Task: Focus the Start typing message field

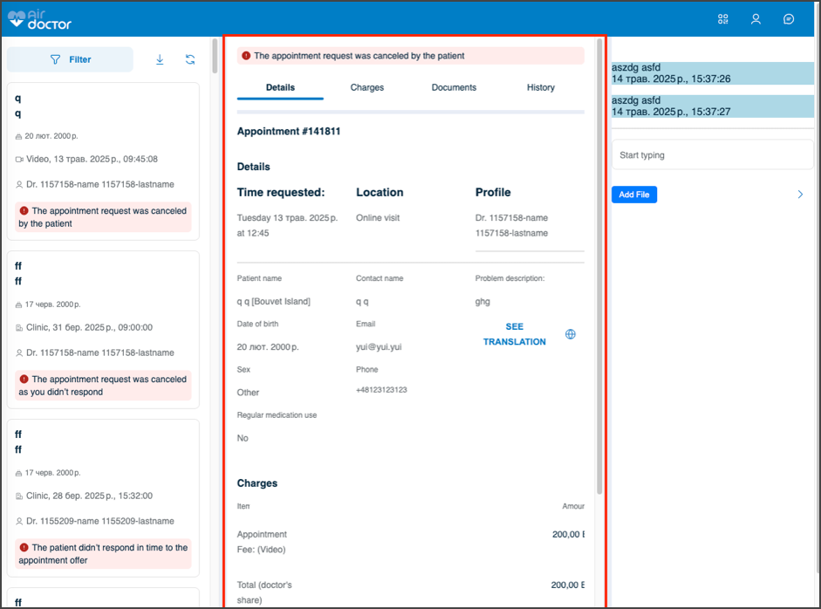Action: [x=712, y=155]
